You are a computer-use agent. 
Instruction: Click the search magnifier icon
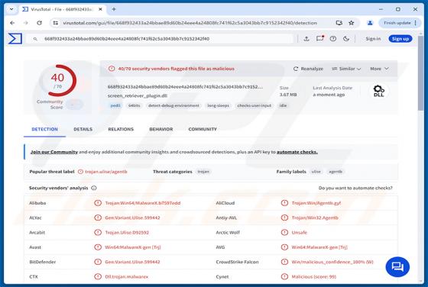pyautogui.click(x=35, y=39)
